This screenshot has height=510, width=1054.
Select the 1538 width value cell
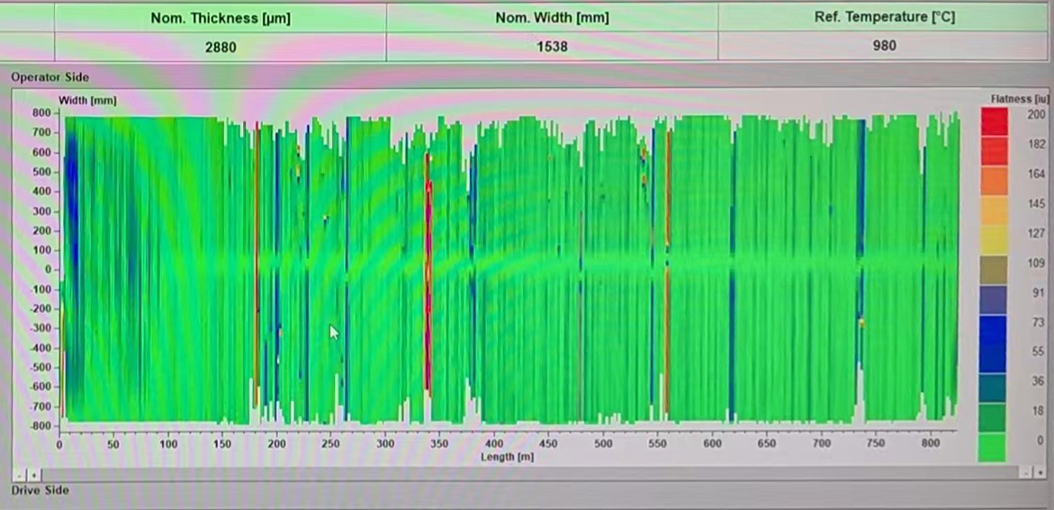coord(552,47)
